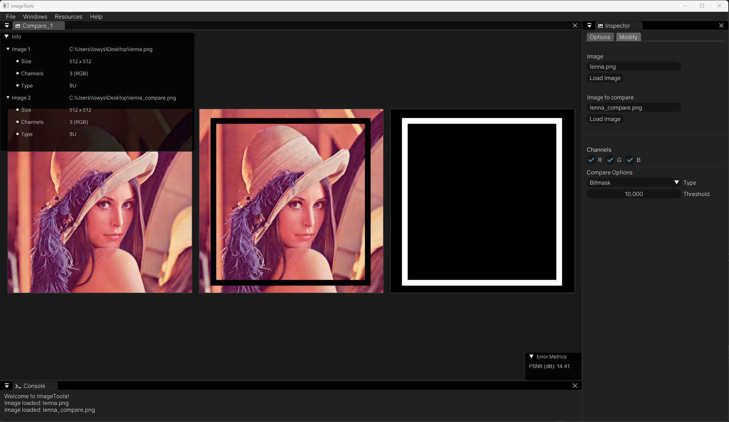Screen dimensions: 729x422
Task: Close the Console panel
Action: click(575, 386)
